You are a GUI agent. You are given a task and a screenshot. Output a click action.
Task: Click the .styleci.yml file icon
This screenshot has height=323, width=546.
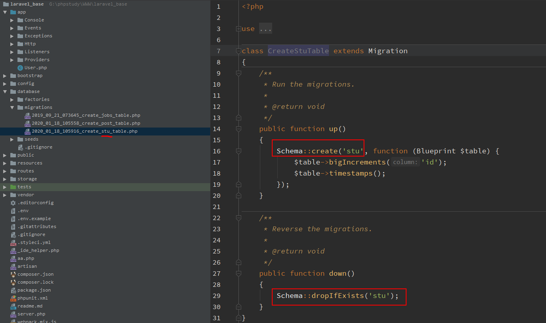(x=13, y=242)
